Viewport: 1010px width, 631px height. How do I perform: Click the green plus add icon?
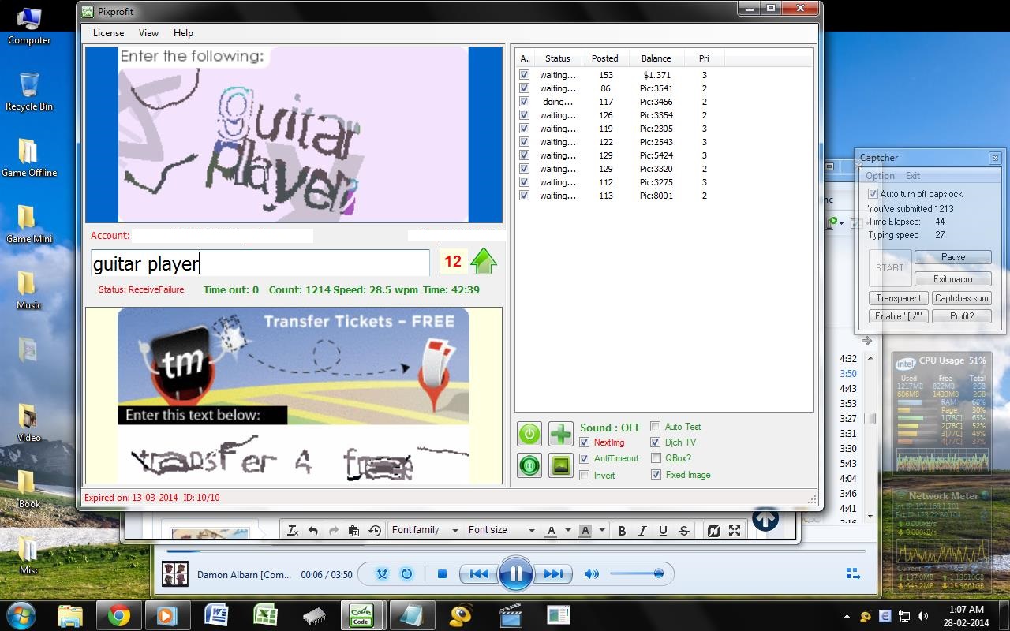pyautogui.click(x=560, y=434)
